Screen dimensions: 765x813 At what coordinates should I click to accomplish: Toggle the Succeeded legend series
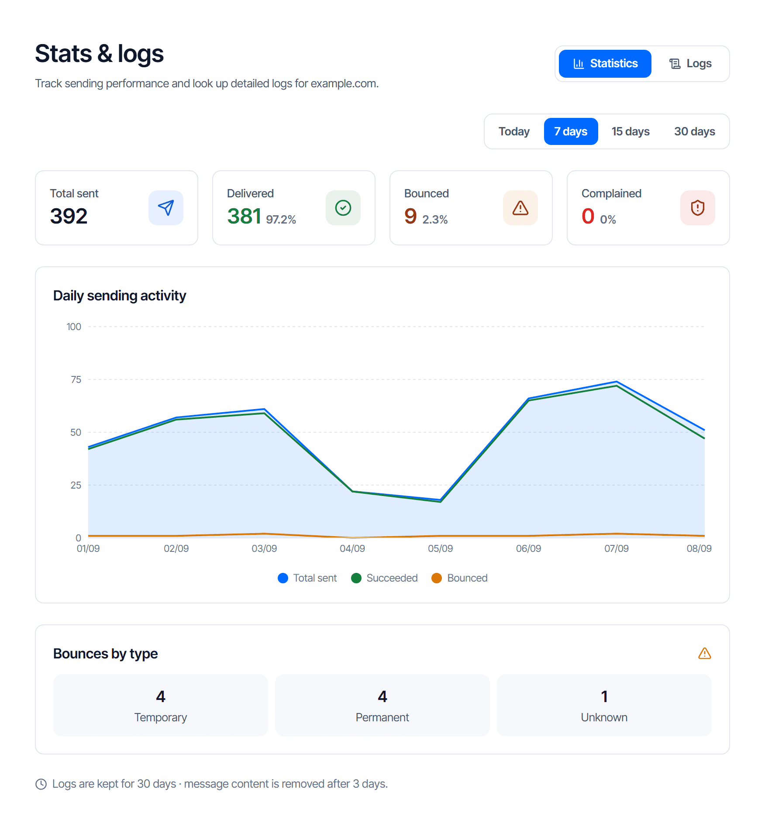(x=384, y=578)
